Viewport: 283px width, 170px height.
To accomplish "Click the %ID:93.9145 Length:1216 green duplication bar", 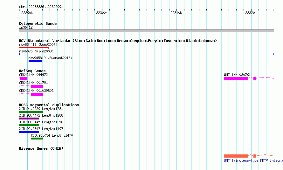I will [29, 125].
